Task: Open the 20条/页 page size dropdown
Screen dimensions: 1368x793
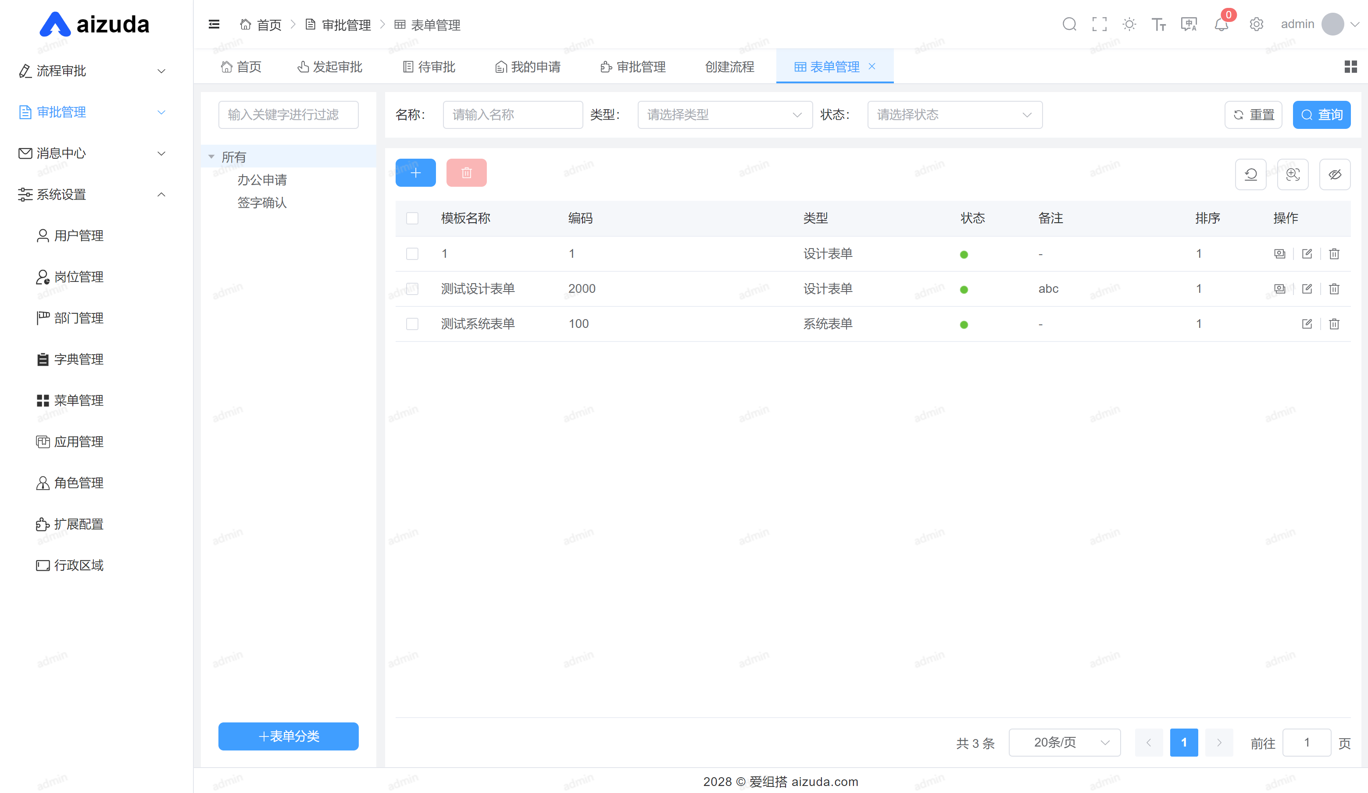Action: (x=1064, y=742)
